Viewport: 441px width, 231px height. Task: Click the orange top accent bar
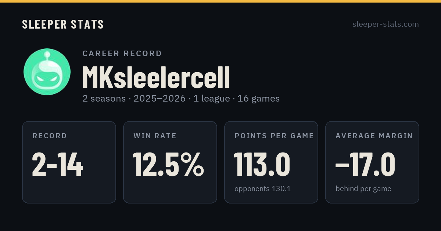(x=220, y=1)
